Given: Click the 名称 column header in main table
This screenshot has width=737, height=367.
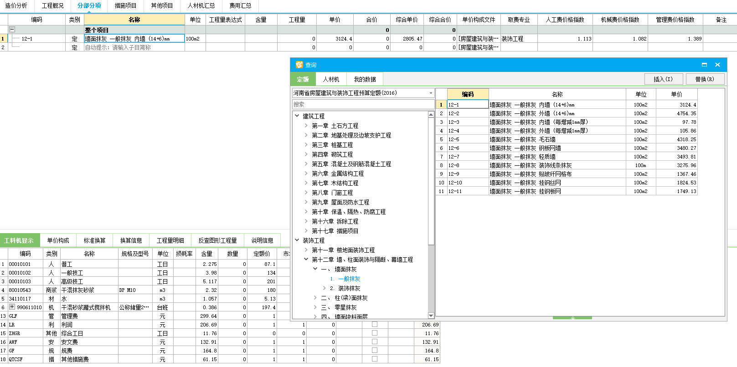Looking at the screenshot, I should [x=134, y=20].
